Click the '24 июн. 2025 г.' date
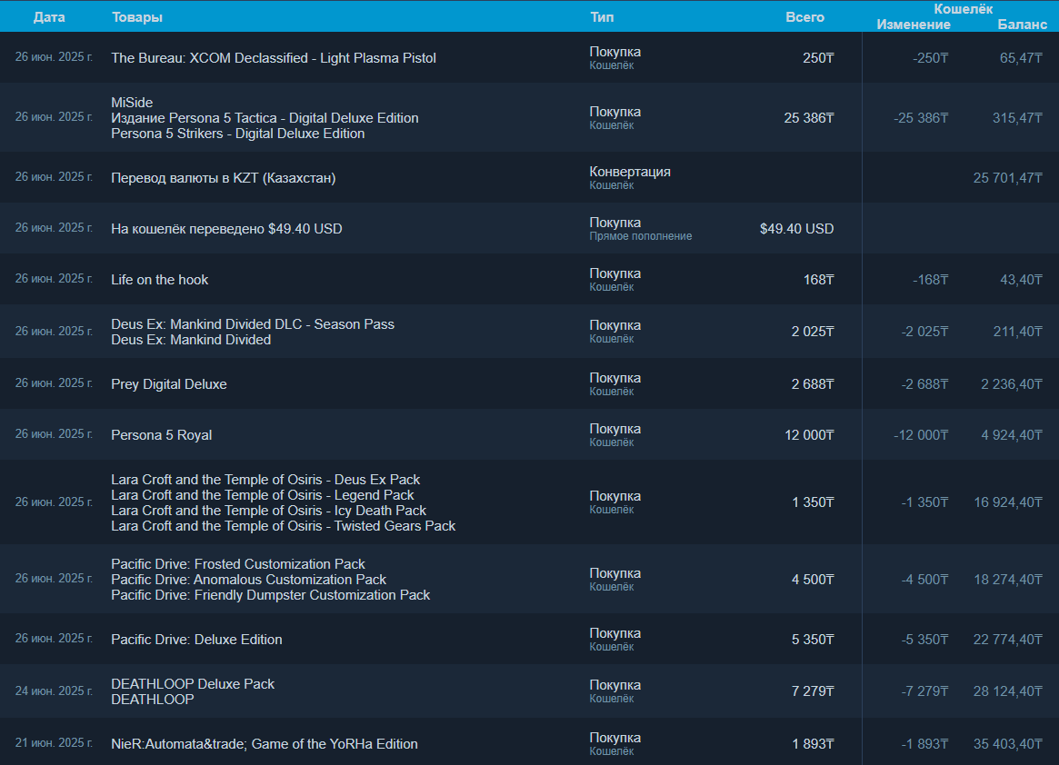The image size is (1059, 765). point(54,690)
